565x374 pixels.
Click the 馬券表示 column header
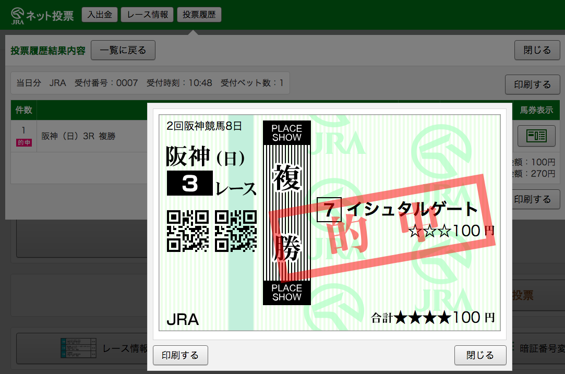[536, 110]
